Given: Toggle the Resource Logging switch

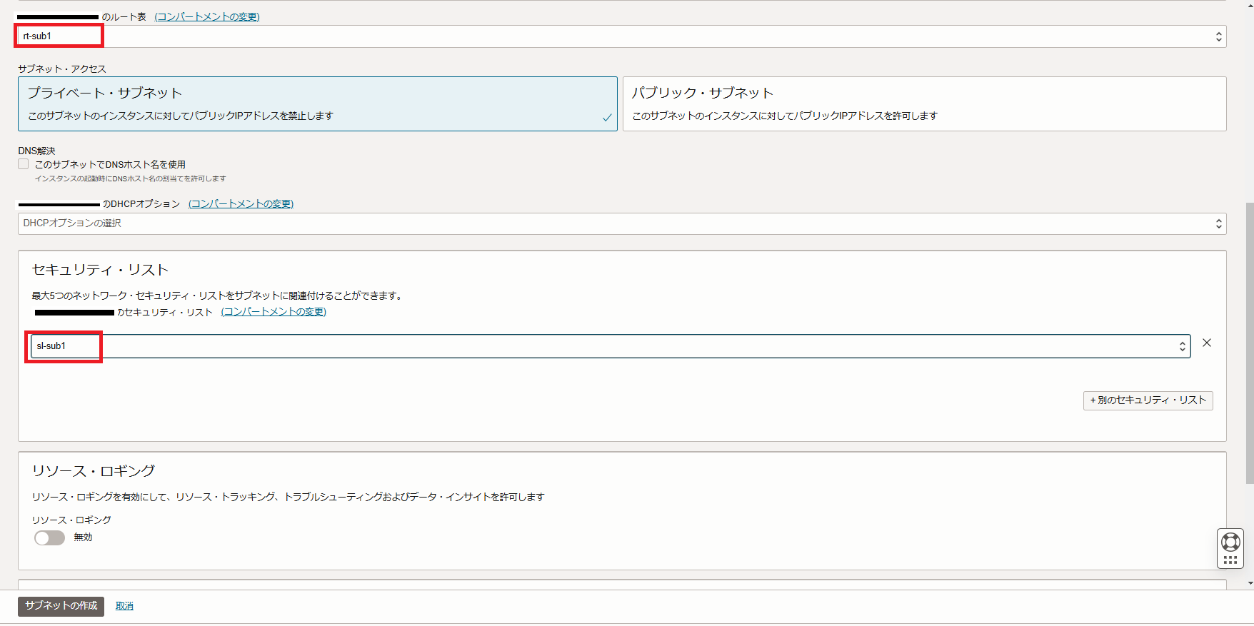Looking at the screenshot, I should pyautogui.click(x=49, y=537).
